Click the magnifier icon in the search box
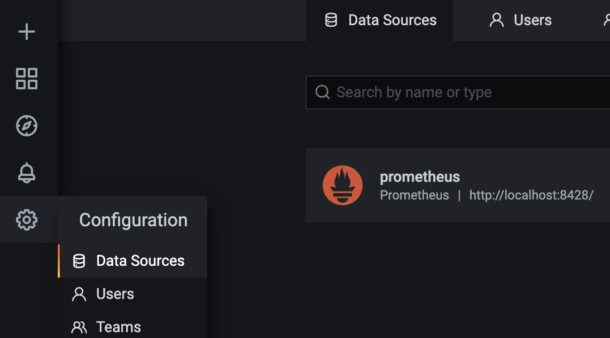This screenshot has width=610, height=338. point(323,93)
